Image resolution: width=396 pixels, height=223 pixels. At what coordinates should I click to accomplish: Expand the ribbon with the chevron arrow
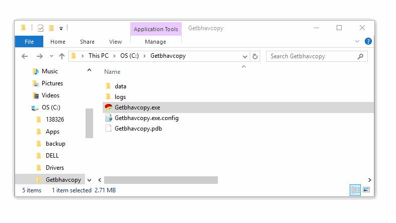click(x=357, y=41)
